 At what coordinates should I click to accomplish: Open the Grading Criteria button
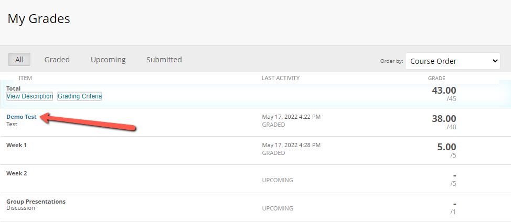click(80, 96)
